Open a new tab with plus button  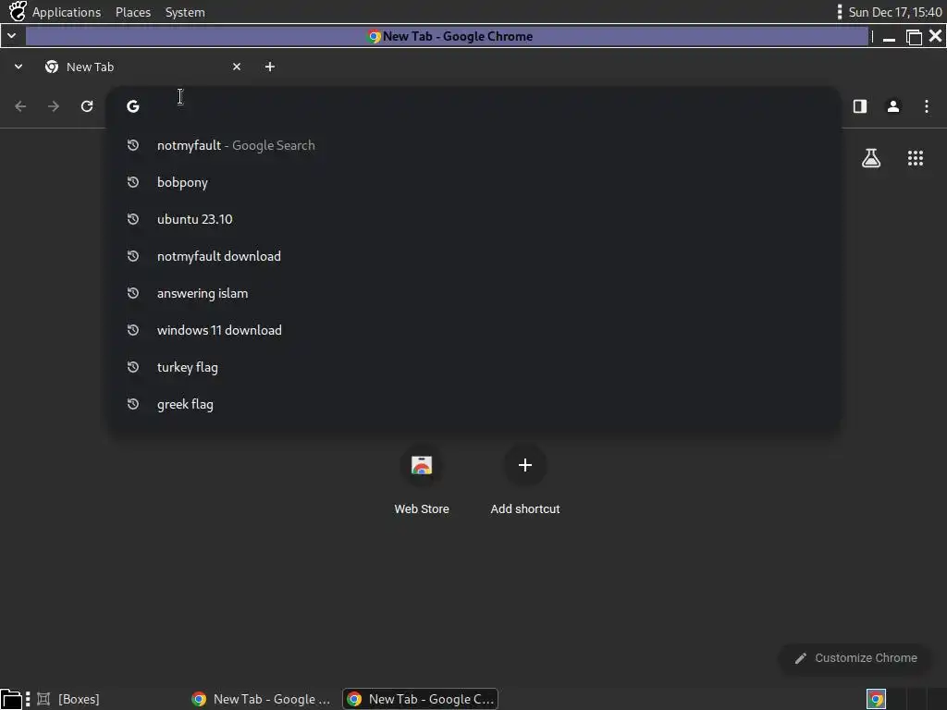(x=270, y=67)
